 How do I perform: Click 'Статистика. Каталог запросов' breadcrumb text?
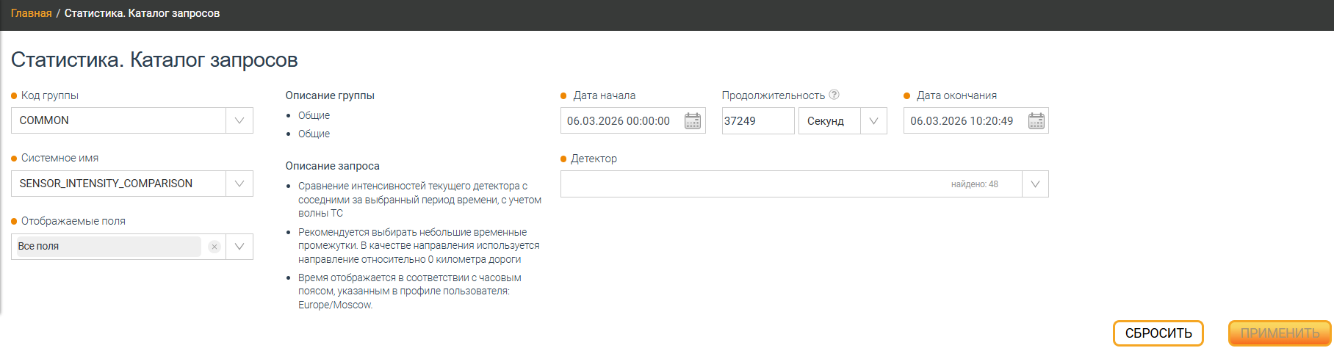coord(142,13)
